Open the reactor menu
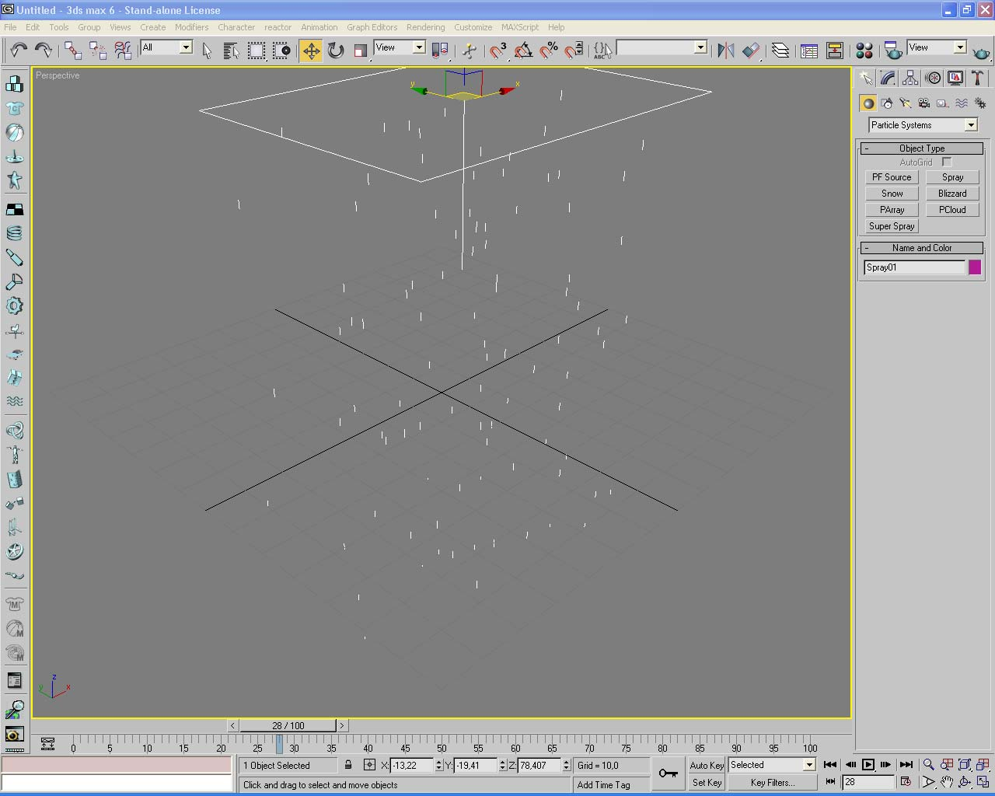Screen dimensions: 995x796 pos(278,27)
